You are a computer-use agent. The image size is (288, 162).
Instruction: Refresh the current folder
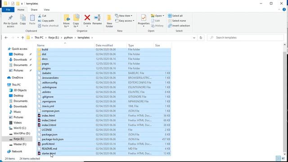201,38
